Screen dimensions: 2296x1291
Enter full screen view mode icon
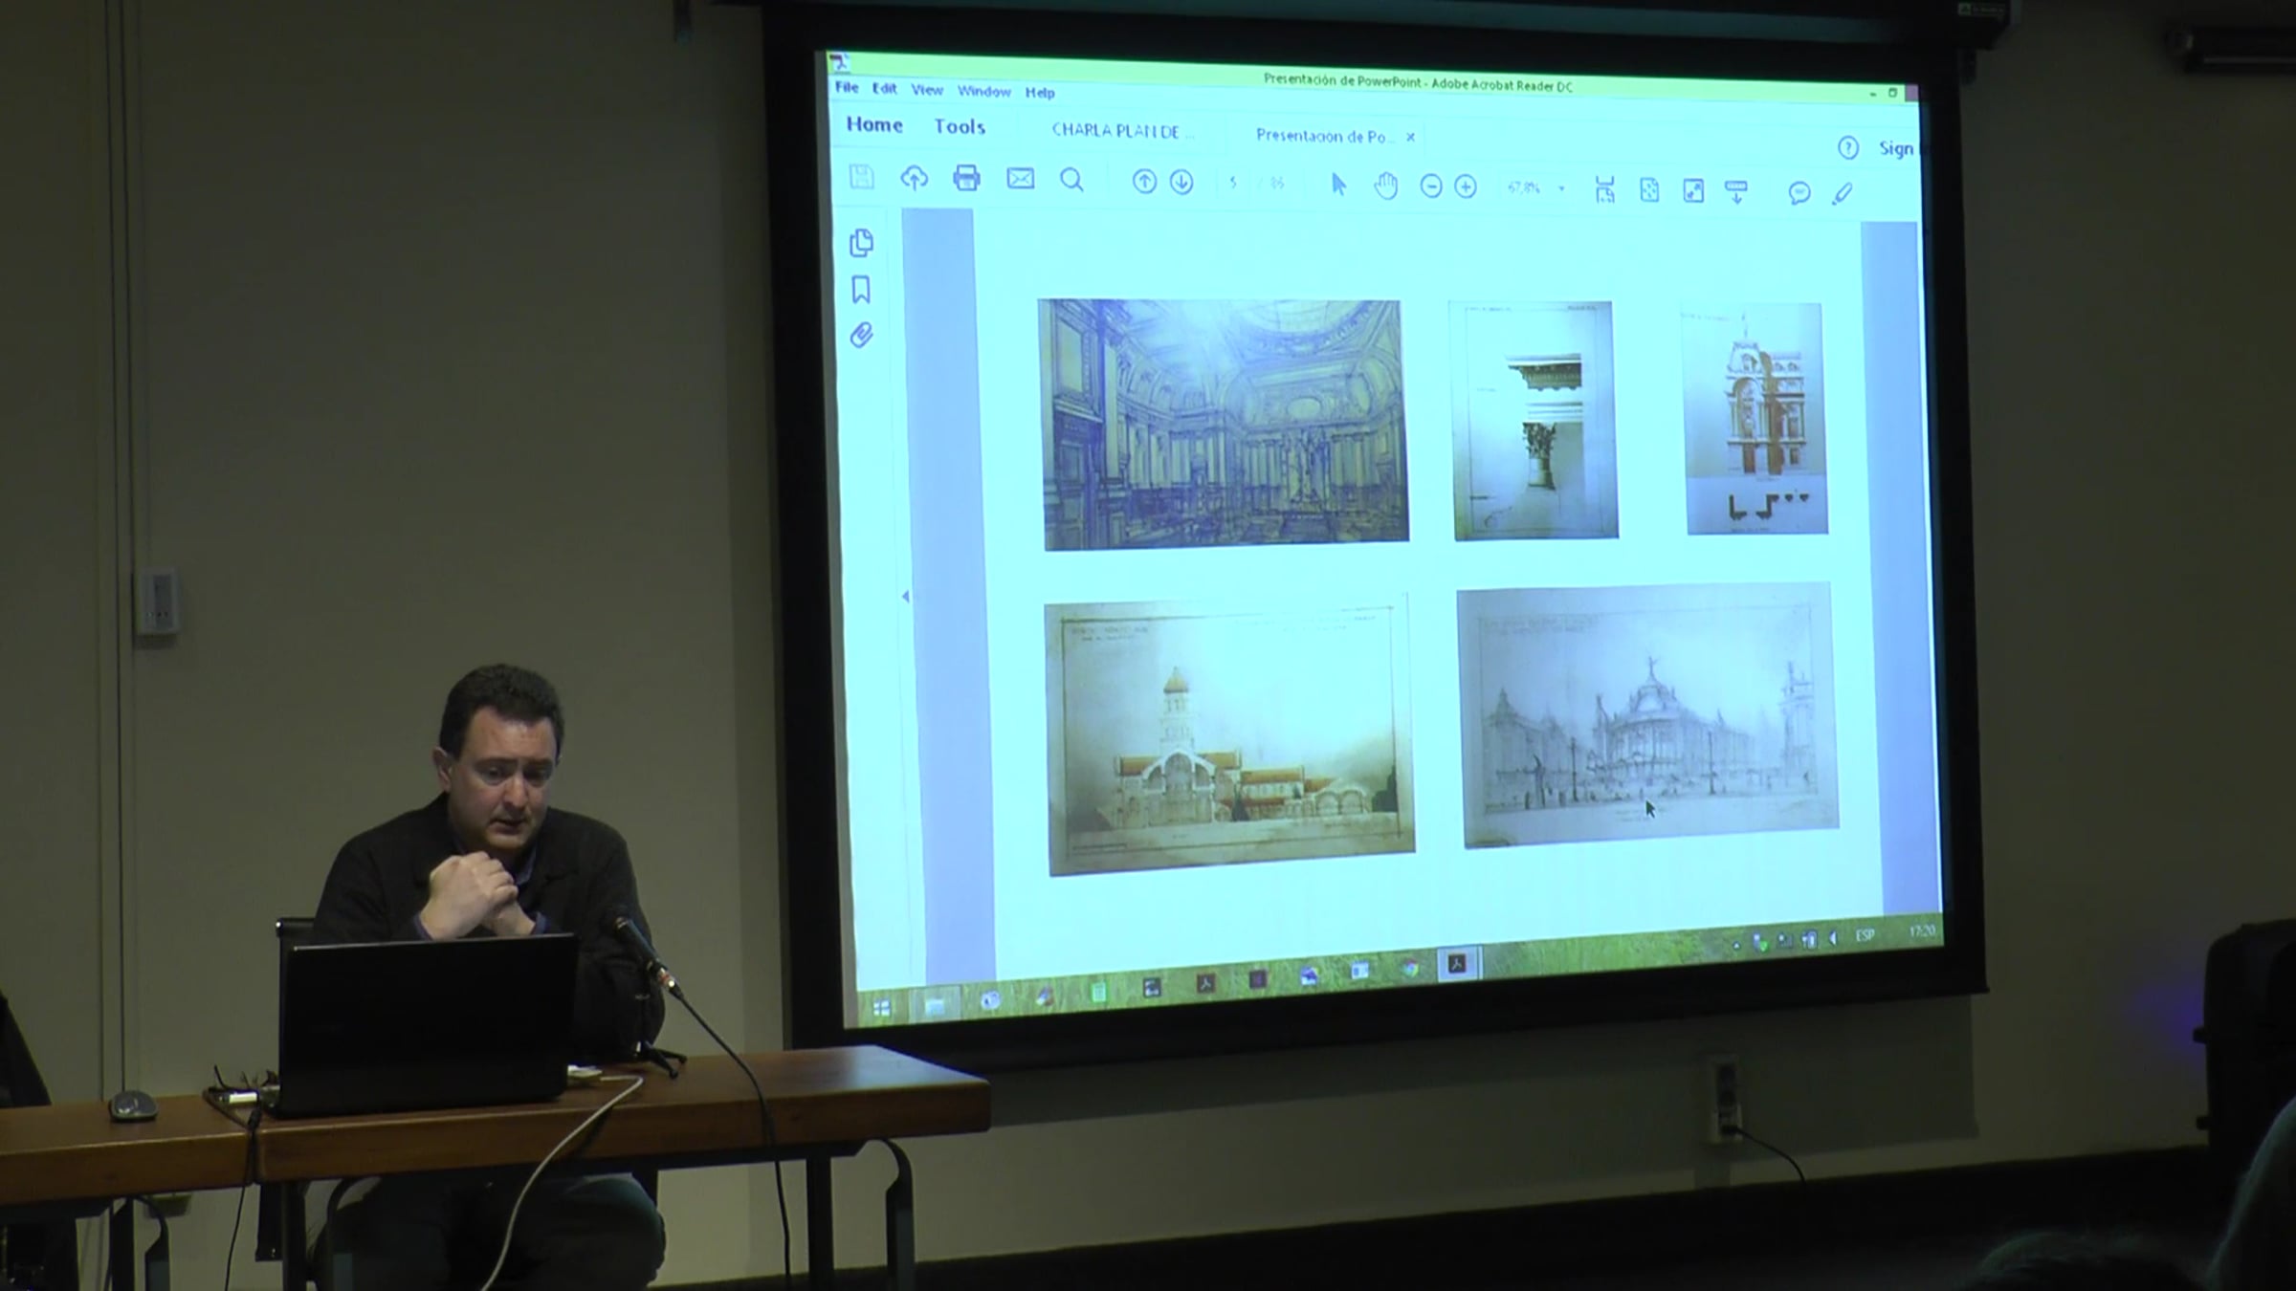coord(1693,190)
